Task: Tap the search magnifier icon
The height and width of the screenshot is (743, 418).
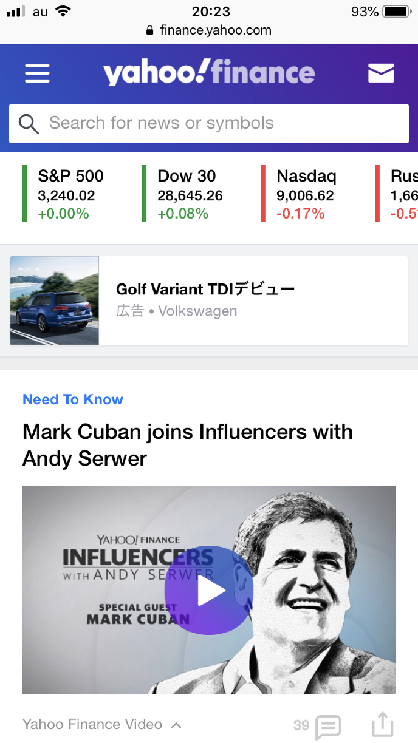Action: click(29, 123)
